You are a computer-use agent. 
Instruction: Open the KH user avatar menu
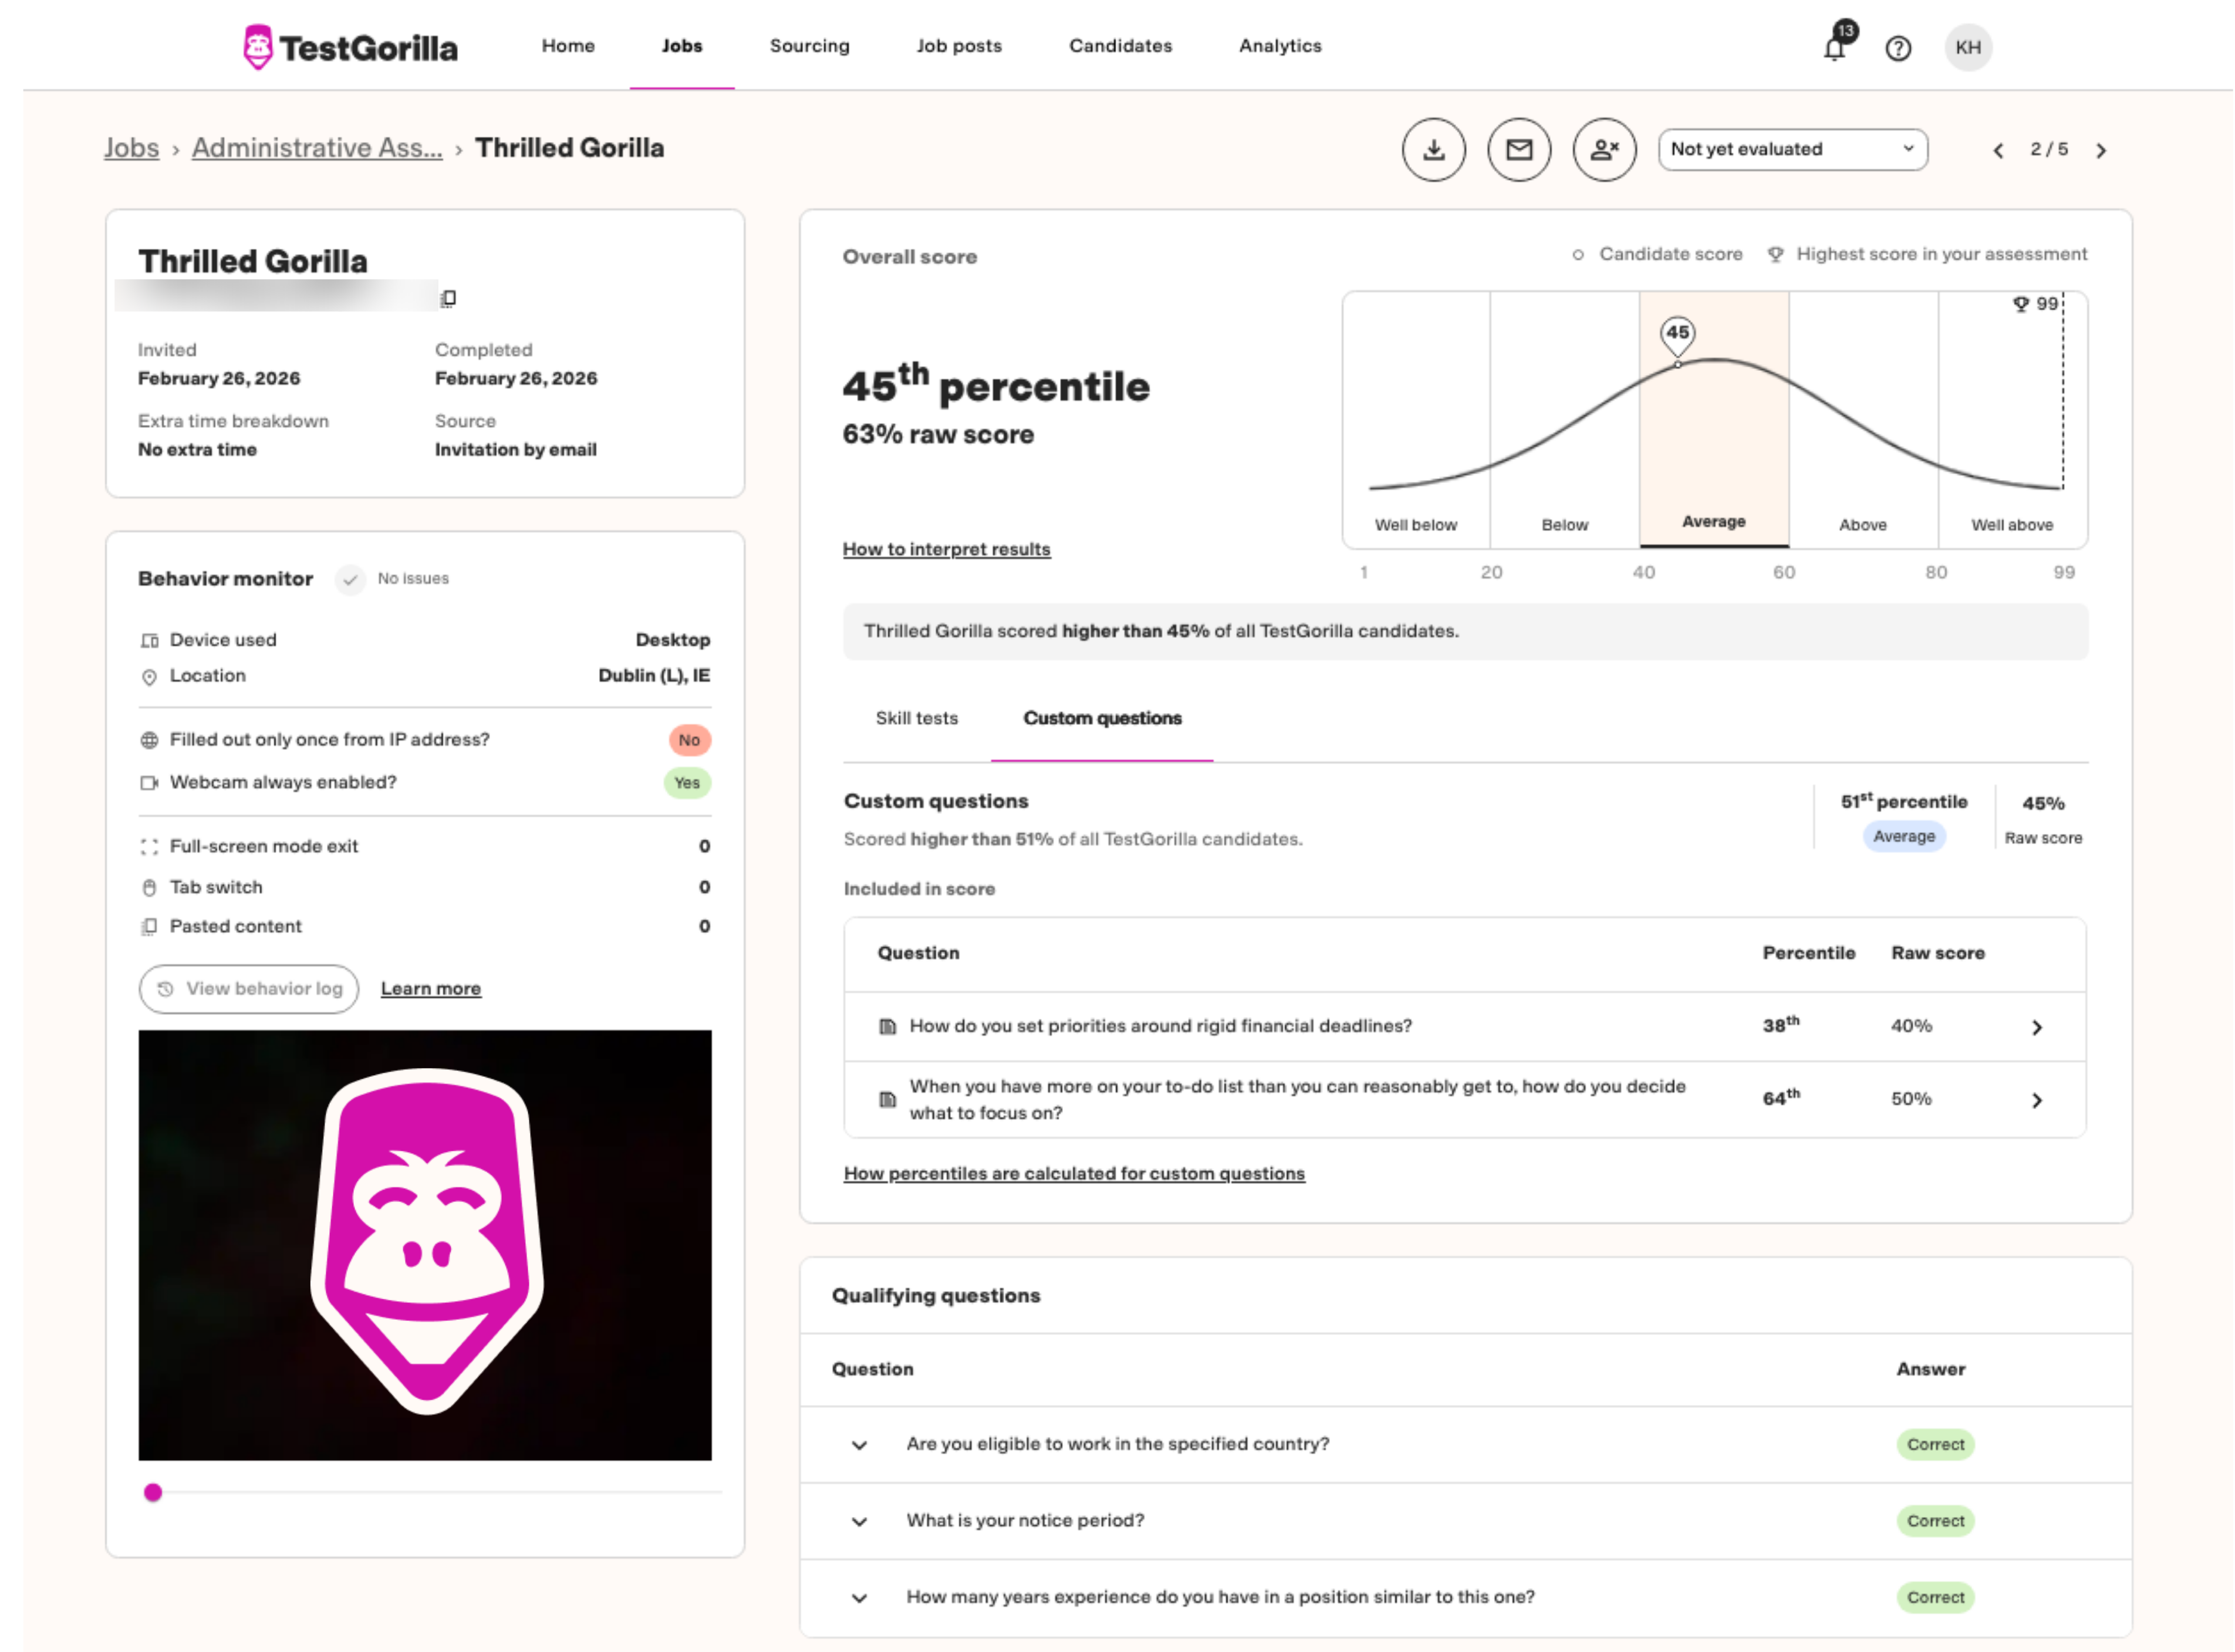[1967, 48]
